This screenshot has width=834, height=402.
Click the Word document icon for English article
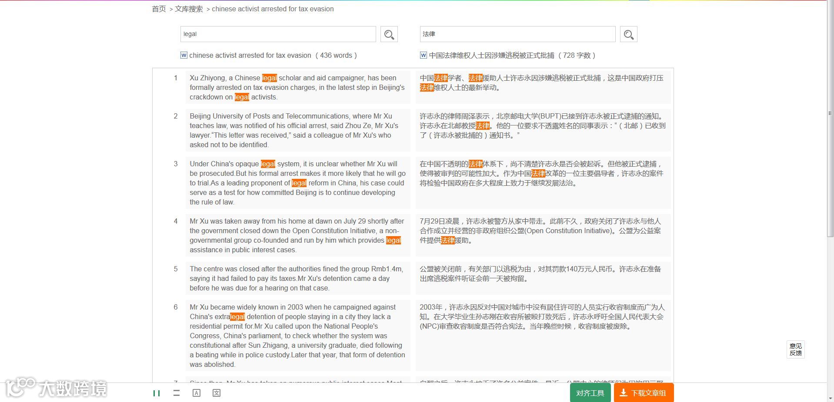184,55
